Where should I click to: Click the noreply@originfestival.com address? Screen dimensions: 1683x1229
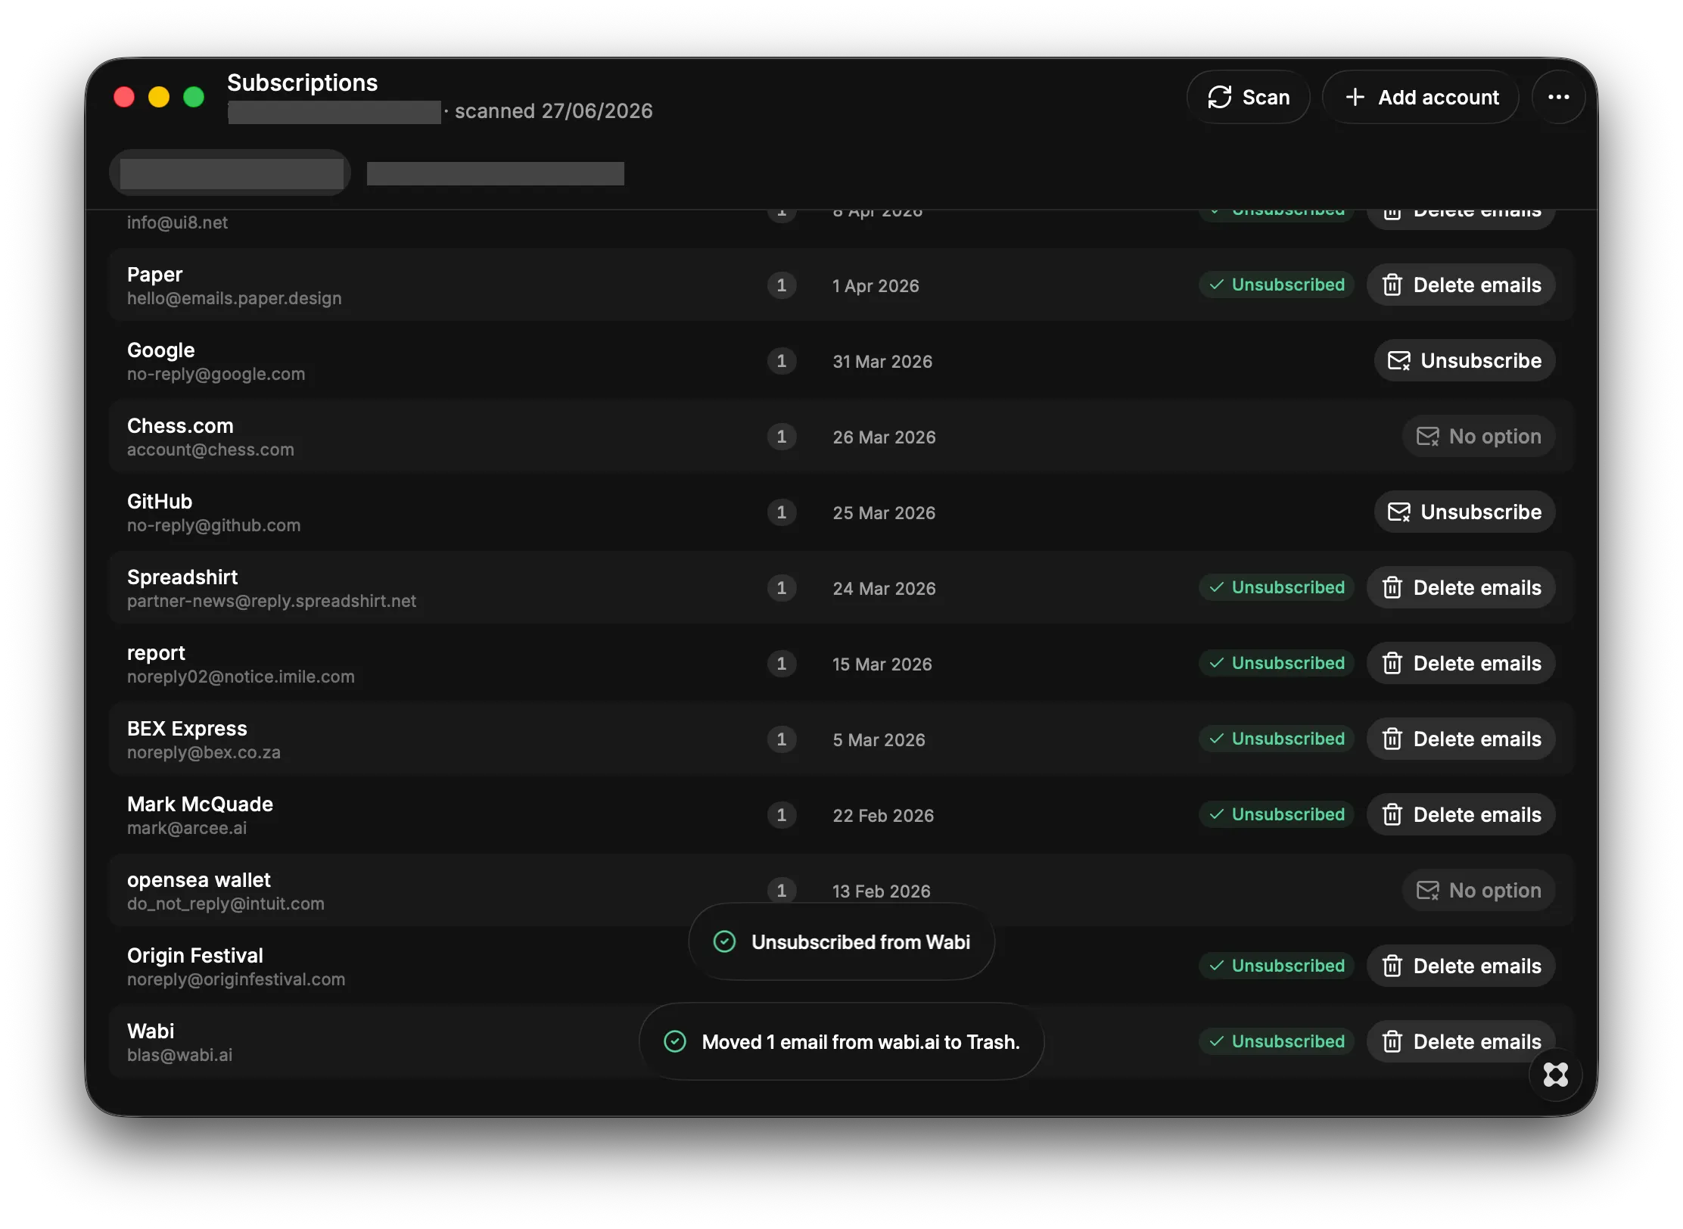236,979
